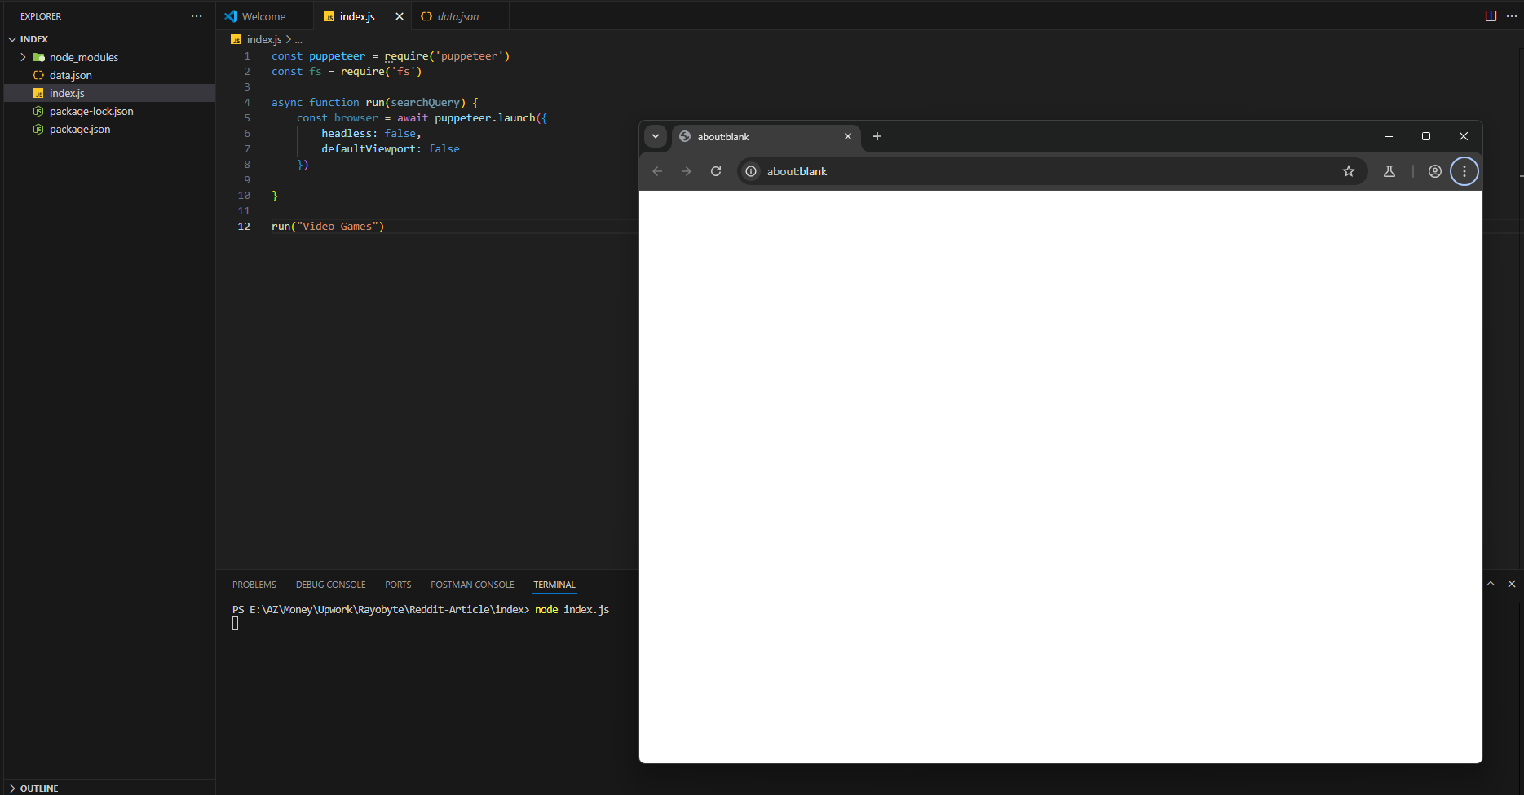Open the editor More Actions (…) icon
1524x795 pixels.
(1512, 15)
